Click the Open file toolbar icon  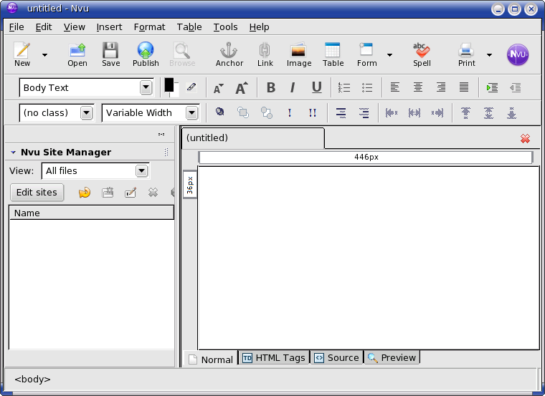point(77,54)
